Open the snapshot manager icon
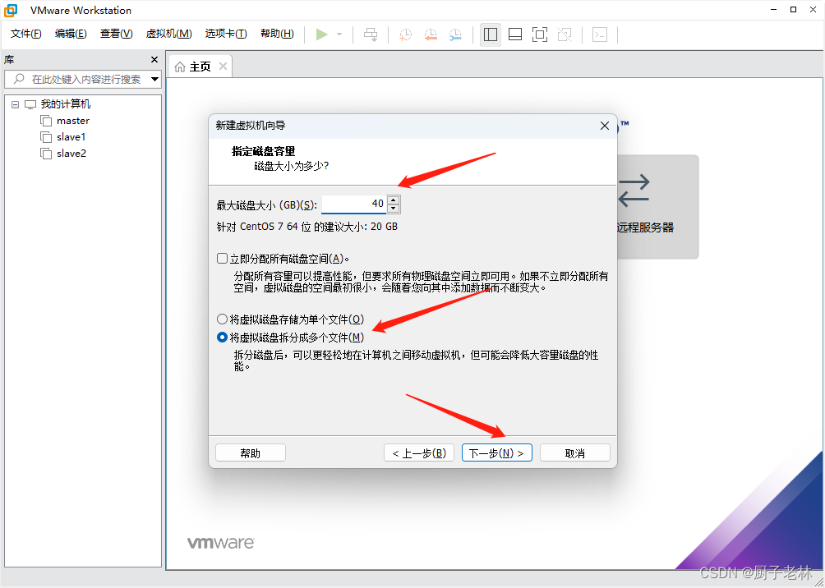 (x=455, y=34)
